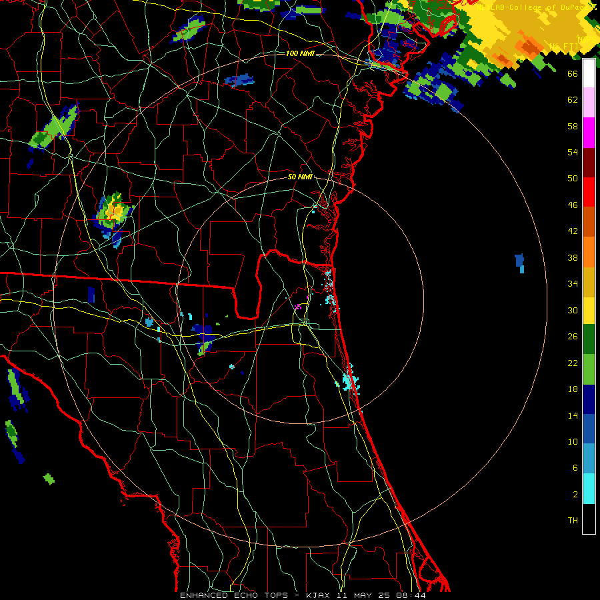Click the '54' legend value
Image resolution: width=600 pixels, height=600 pixels.
pos(573,152)
